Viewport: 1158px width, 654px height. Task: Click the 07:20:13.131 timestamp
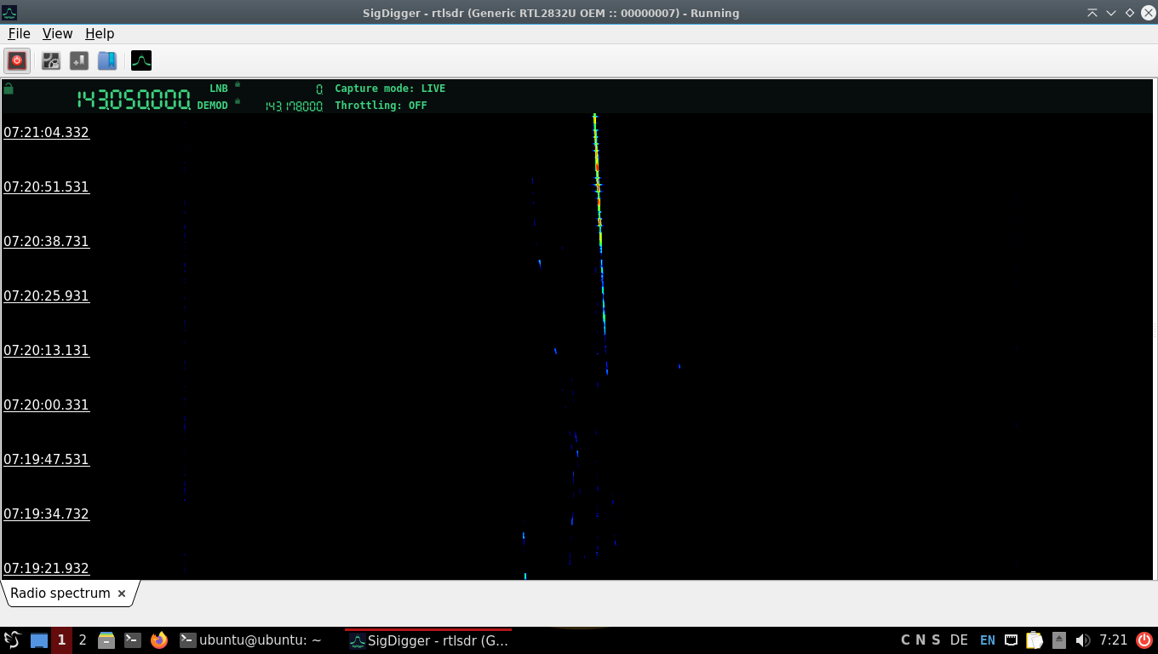pyautogui.click(x=46, y=351)
